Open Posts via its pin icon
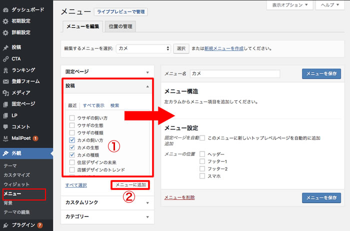Screen dimensions: 350x231 click(5, 47)
